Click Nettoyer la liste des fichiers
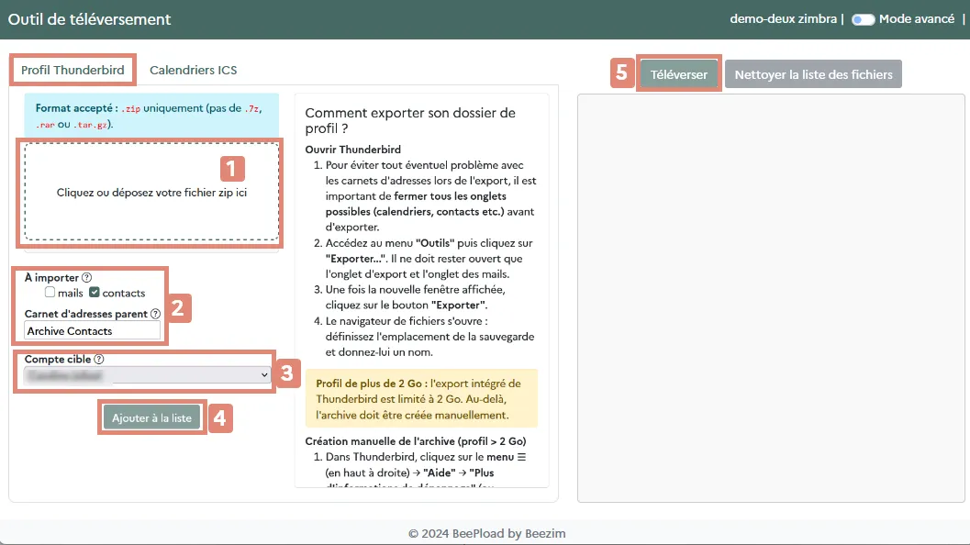The height and width of the screenshot is (545, 970). pos(813,74)
